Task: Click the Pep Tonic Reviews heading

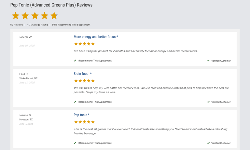Action: [x=51, y=5]
